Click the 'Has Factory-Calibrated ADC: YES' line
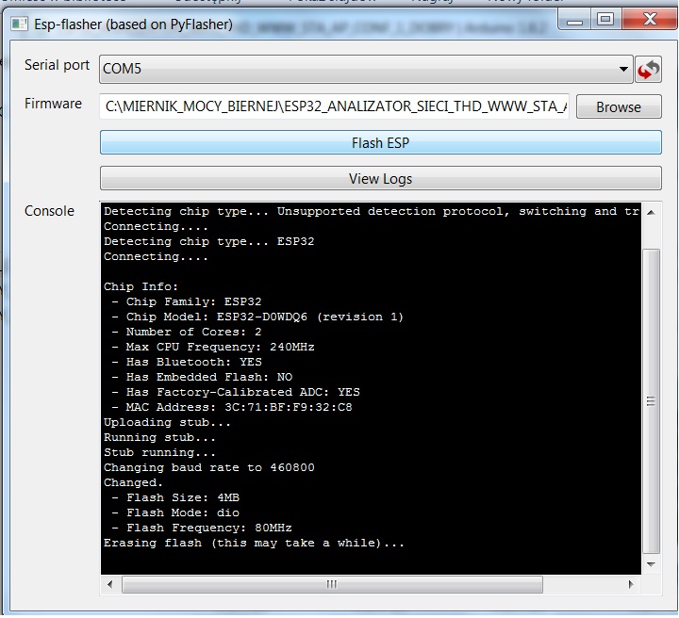 coord(236,392)
